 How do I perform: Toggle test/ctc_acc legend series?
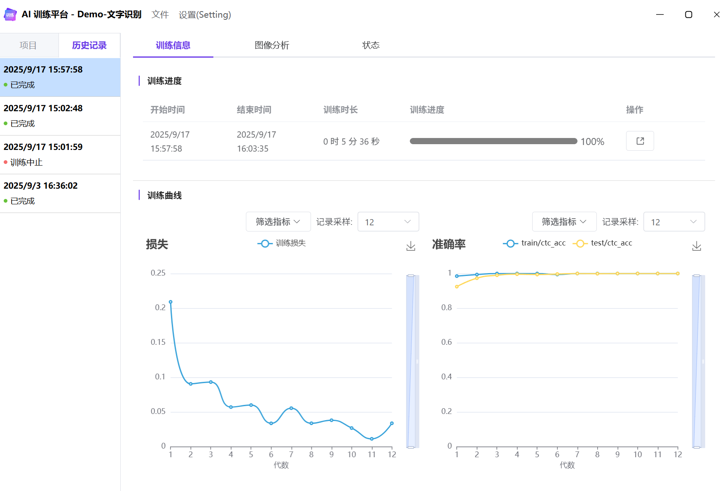coord(603,243)
